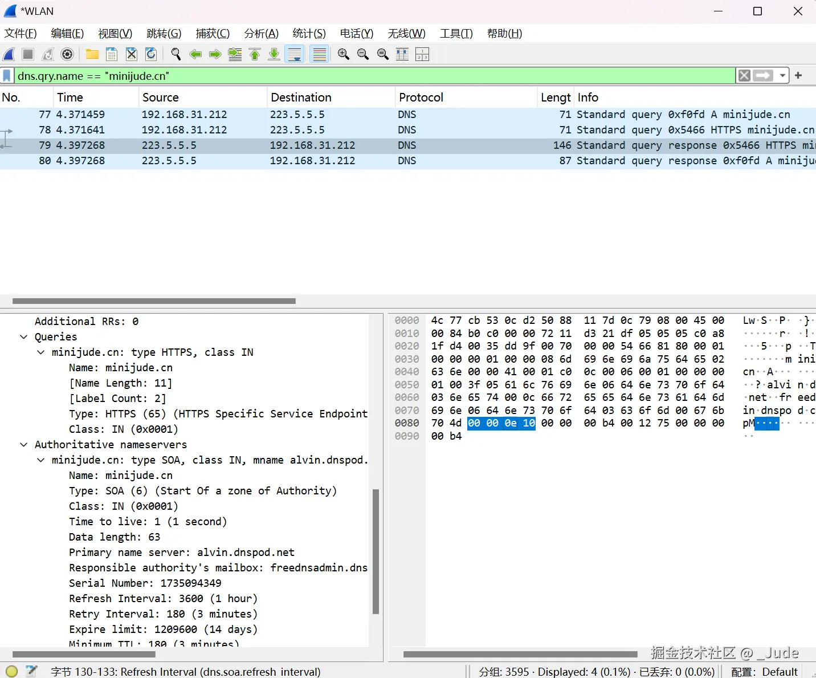Toggle auto-scroll during live capture

[295, 54]
